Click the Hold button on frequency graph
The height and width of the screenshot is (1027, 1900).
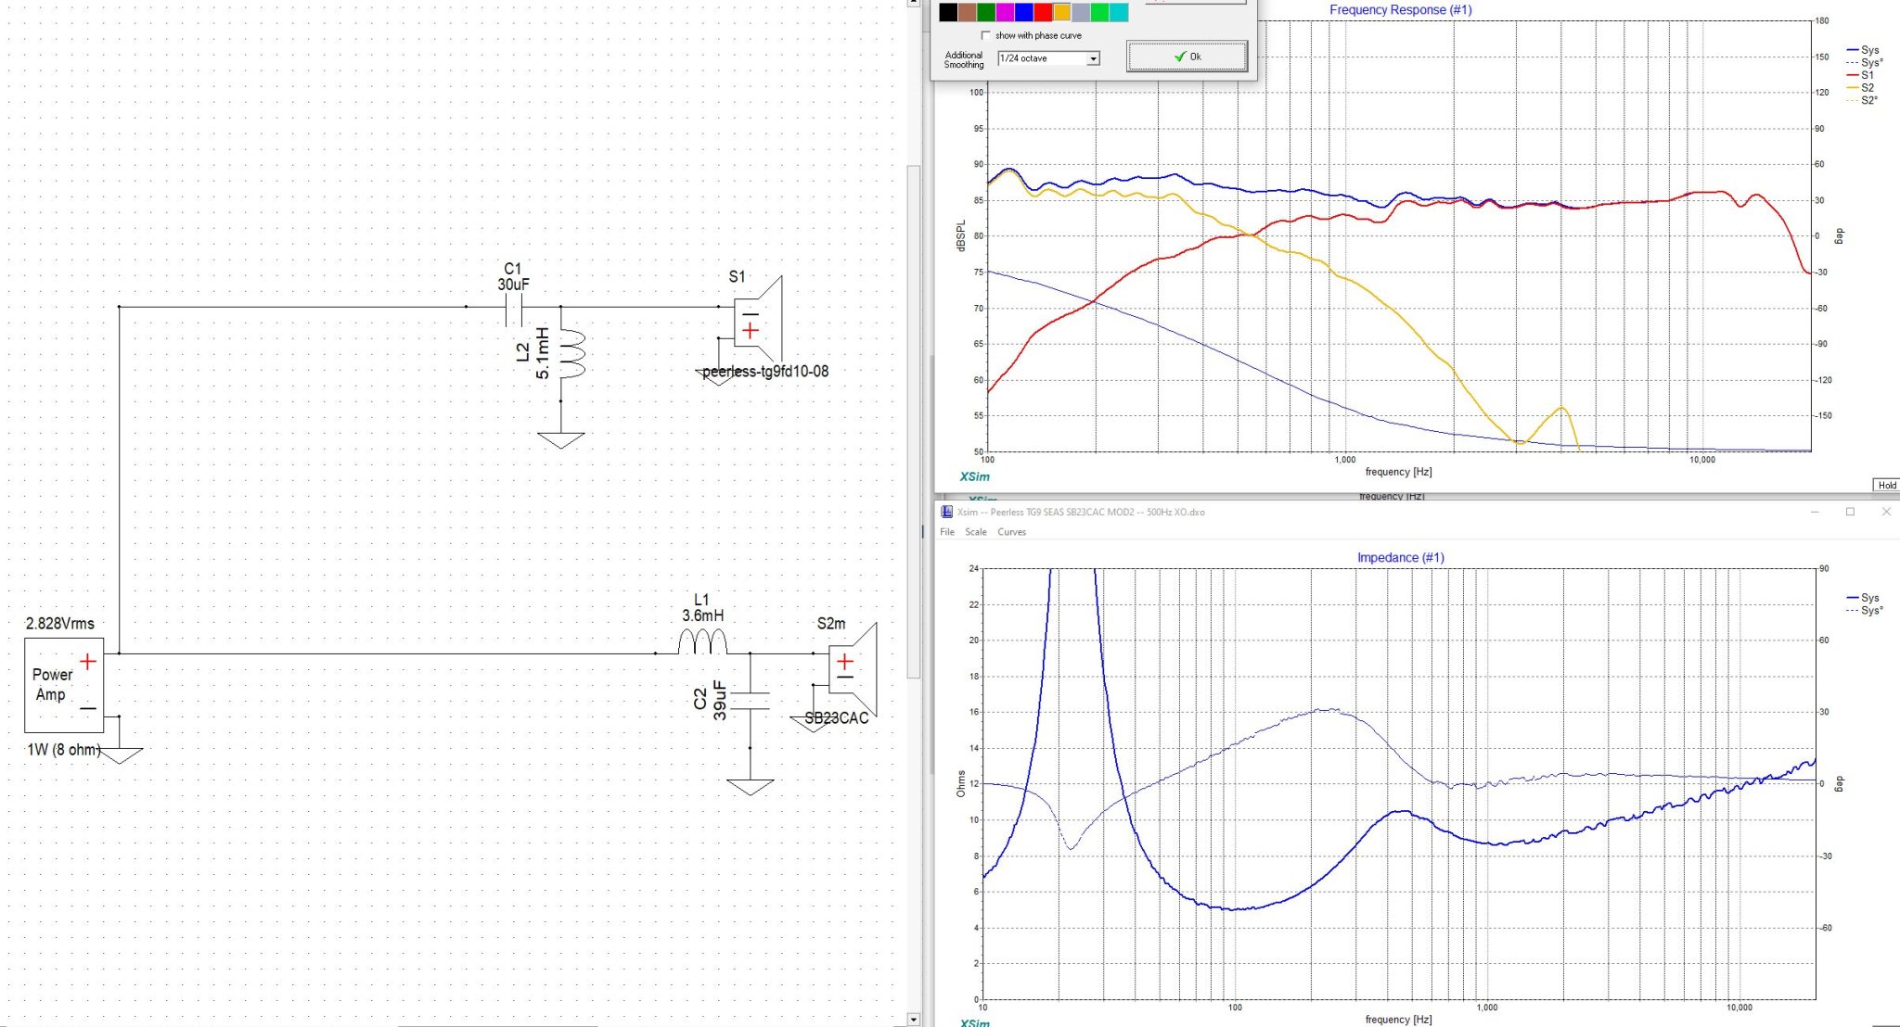pos(1887,485)
